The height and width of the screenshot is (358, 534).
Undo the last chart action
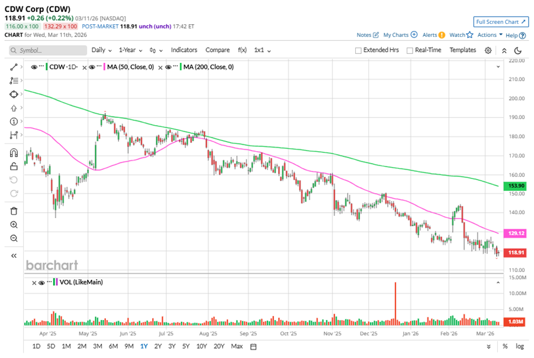tap(14, 180)
